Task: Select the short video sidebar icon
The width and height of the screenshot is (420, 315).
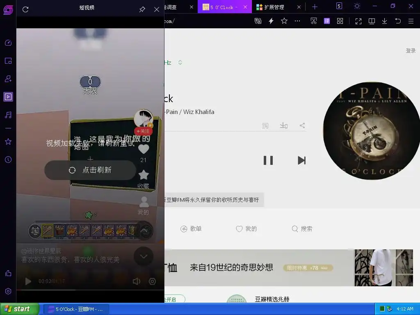Action: click(x=8, y=97)
